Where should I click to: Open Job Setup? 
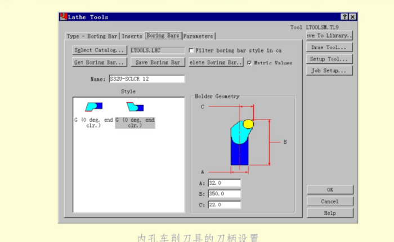(329, 71)
